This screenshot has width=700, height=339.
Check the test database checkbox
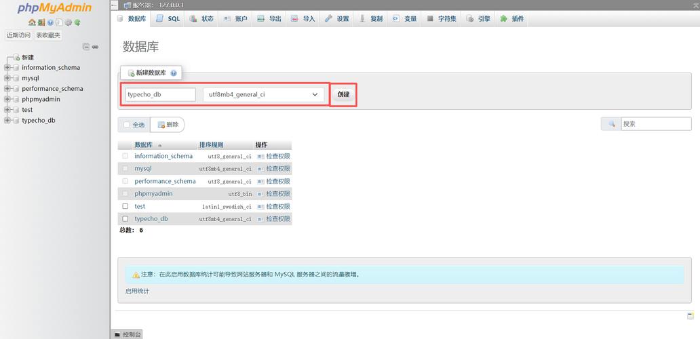[x=125, y=206]
